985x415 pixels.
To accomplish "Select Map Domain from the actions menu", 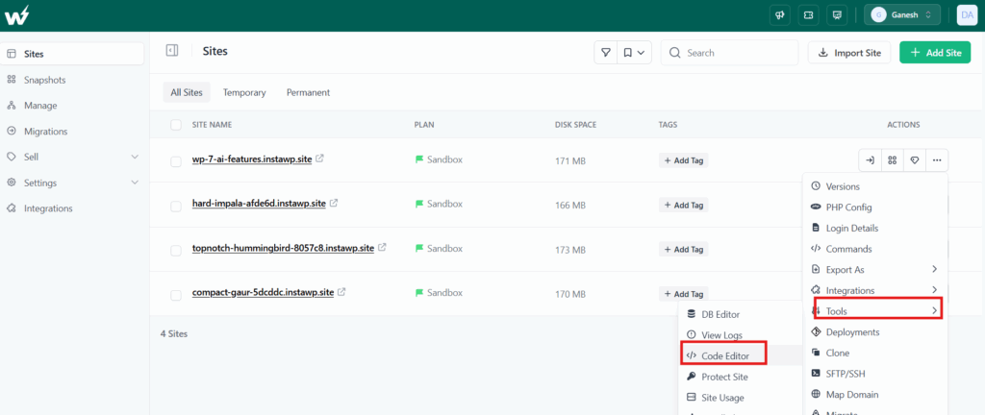I will pos(874,394).
